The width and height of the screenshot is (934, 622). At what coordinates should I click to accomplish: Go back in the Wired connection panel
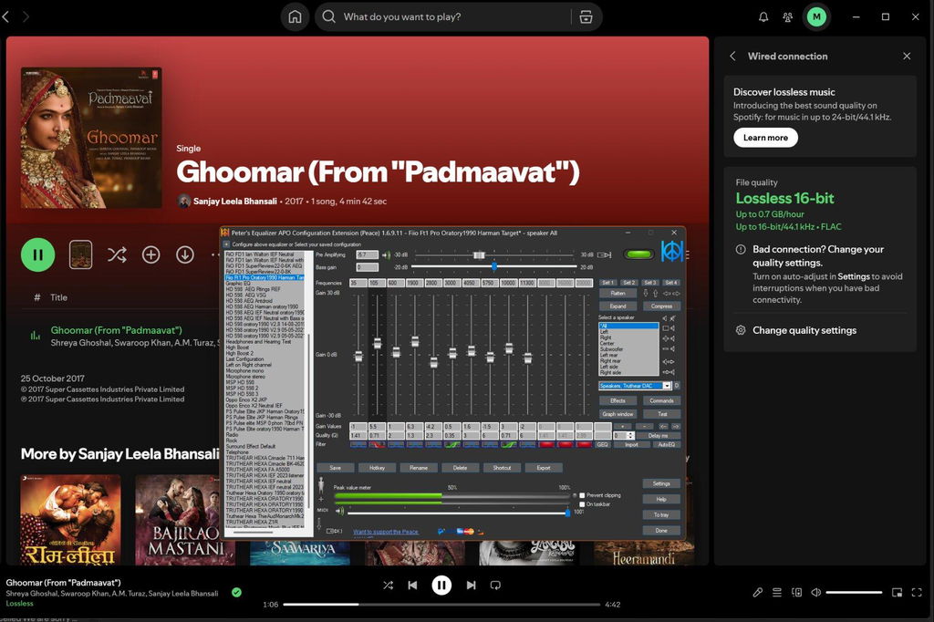[732, 56]
